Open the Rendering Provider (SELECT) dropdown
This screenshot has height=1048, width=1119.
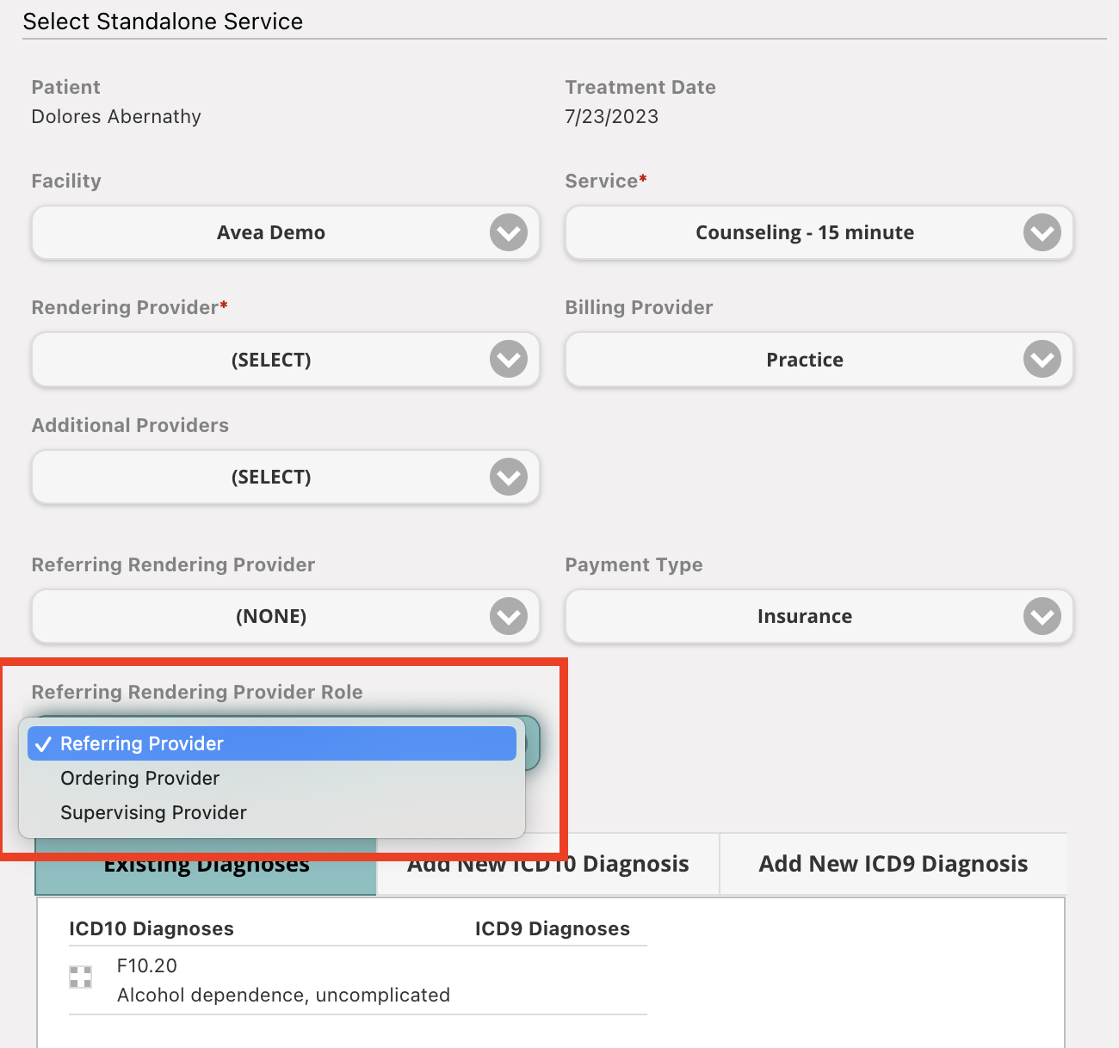click(x=285, y=360)
